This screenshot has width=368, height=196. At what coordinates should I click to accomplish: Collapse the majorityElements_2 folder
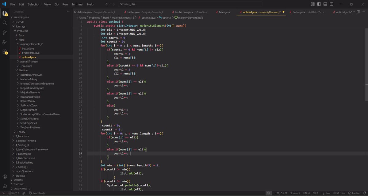click(x=41, y=44)
